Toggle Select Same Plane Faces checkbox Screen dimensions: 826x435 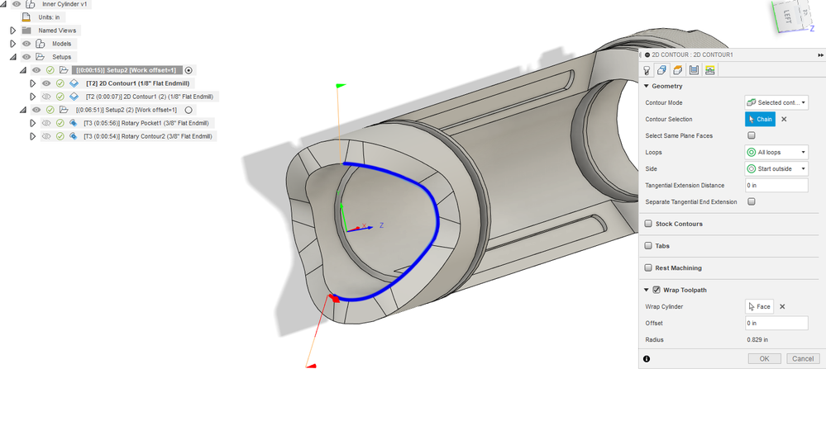tap(752, 135)
